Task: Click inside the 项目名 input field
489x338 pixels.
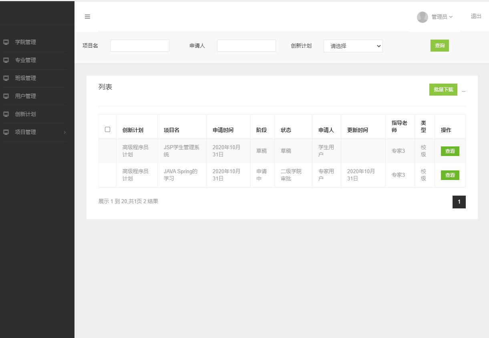Action: pos(139,46)
